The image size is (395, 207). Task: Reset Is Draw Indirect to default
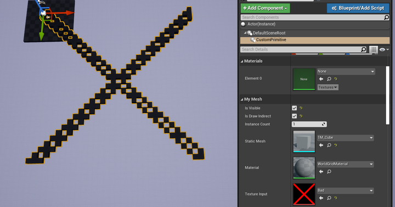pos(301,116)
